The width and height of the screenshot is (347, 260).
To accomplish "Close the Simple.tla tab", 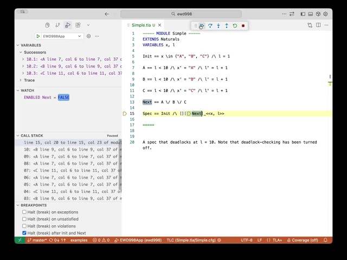I will click(x=159, y=25).
